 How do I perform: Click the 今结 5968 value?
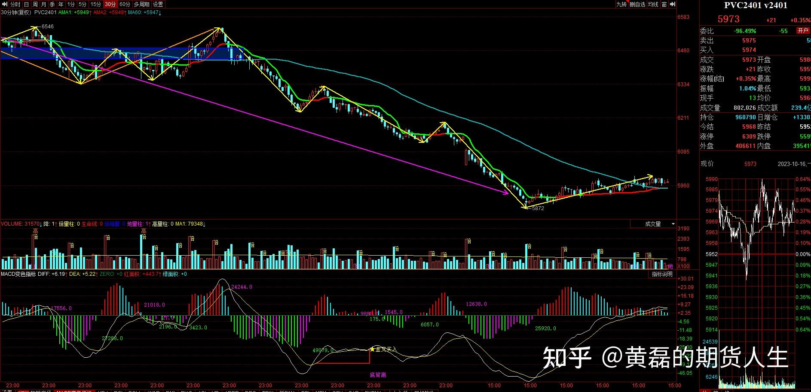[x=749, y=127]
